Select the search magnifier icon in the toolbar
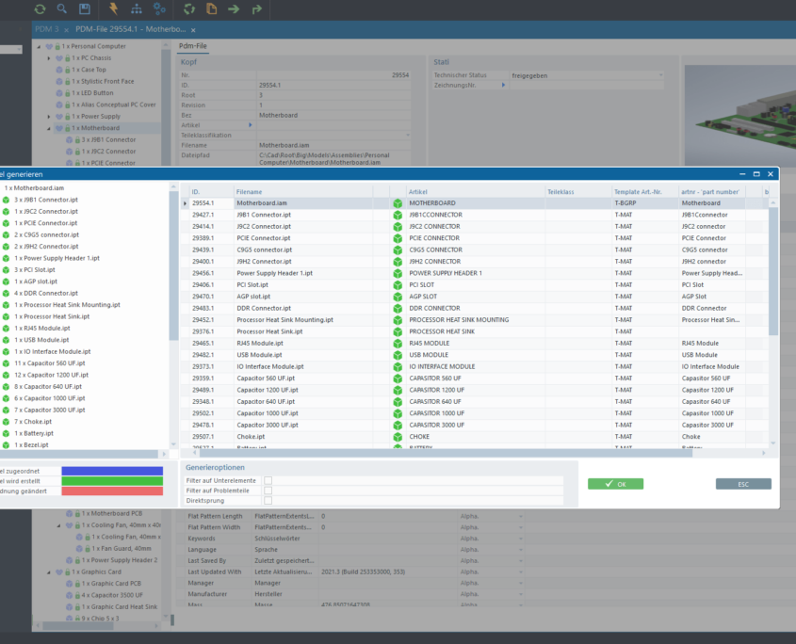The width and height of the screenshot is (796, 644). pos(60,8)
